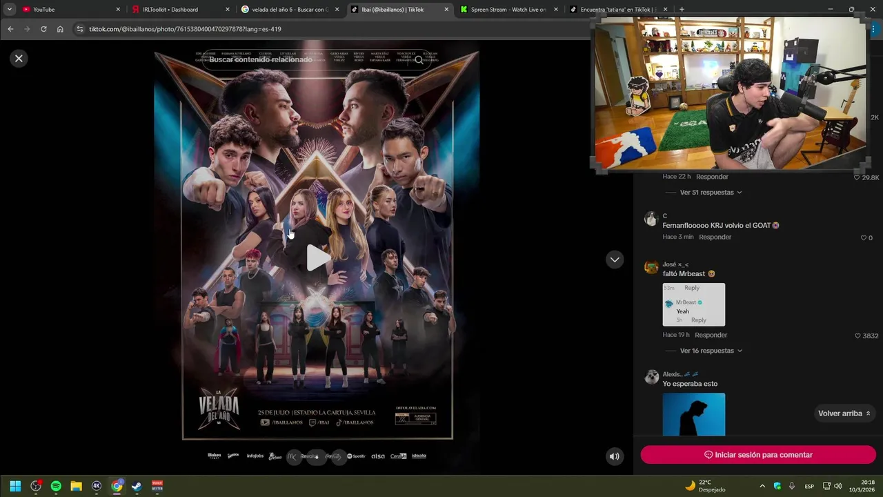Open the Voicemeeter icon in the taskbar
Image resolution: width=883 pixels, height=497 pixels.
tap(157, 486)
